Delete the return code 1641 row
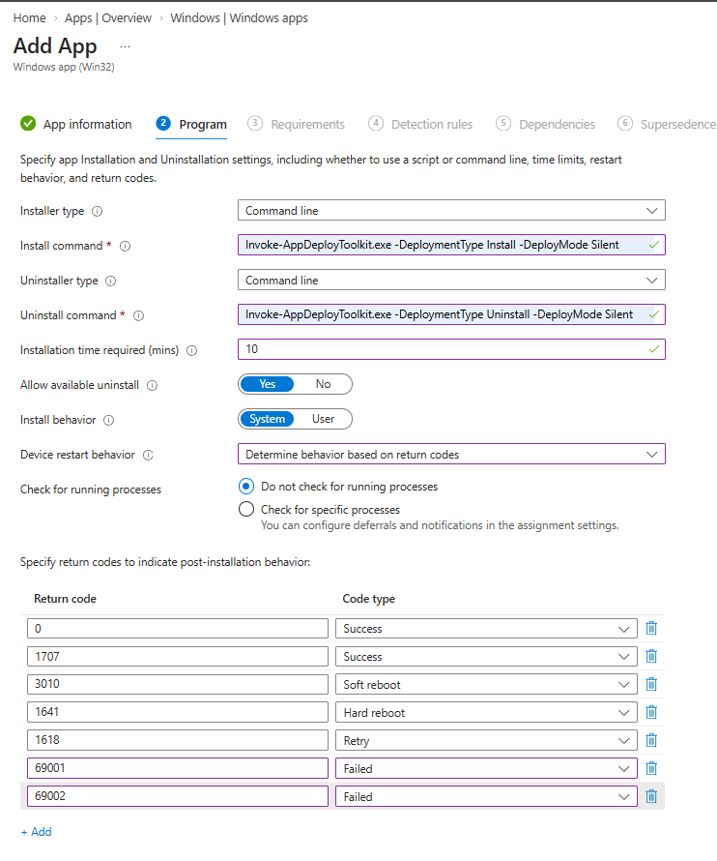Viewport: 717px width, 861px height. pos(651,712)
